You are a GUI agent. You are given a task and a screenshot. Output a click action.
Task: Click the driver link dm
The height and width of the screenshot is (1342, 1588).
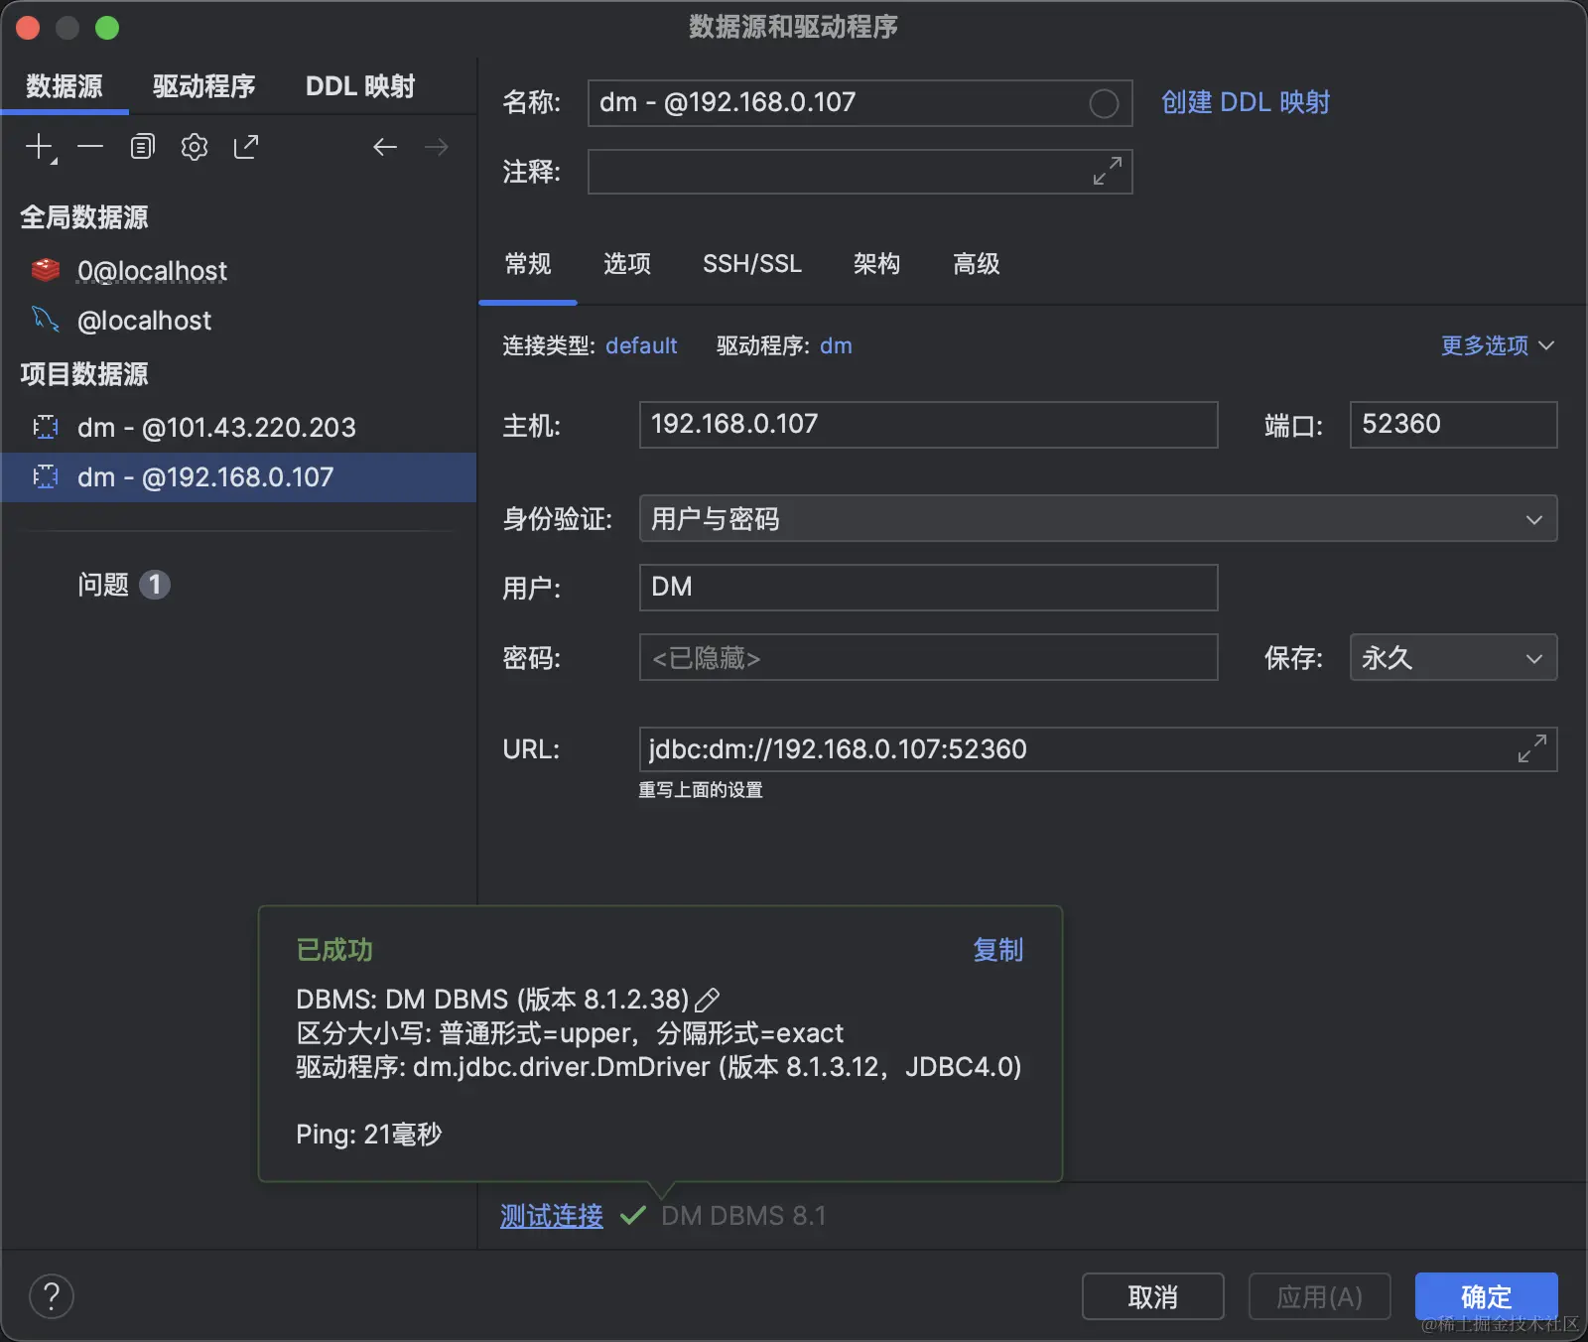point(836,345)
